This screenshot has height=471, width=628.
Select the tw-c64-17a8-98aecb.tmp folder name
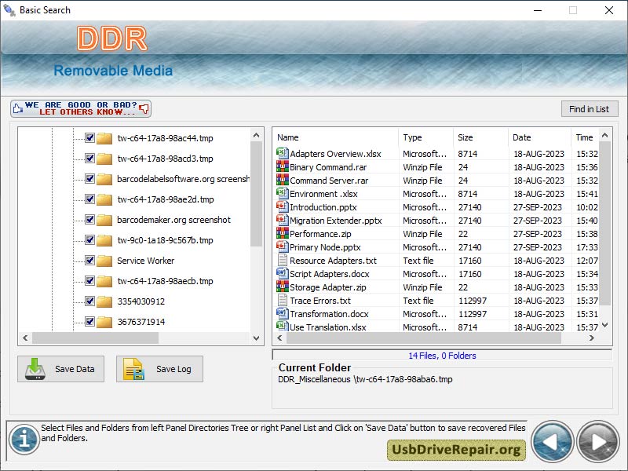pos(166,281)
